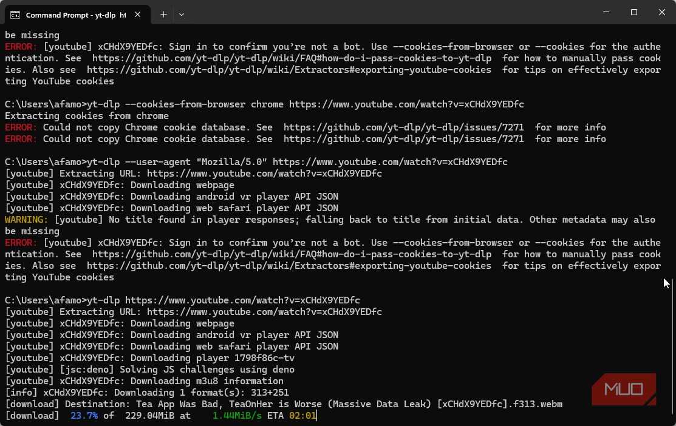Open the issues/7271 link on second error line
Image resolution: width=676 pixels, height=426 pixels.
click(x=403, y=139)
